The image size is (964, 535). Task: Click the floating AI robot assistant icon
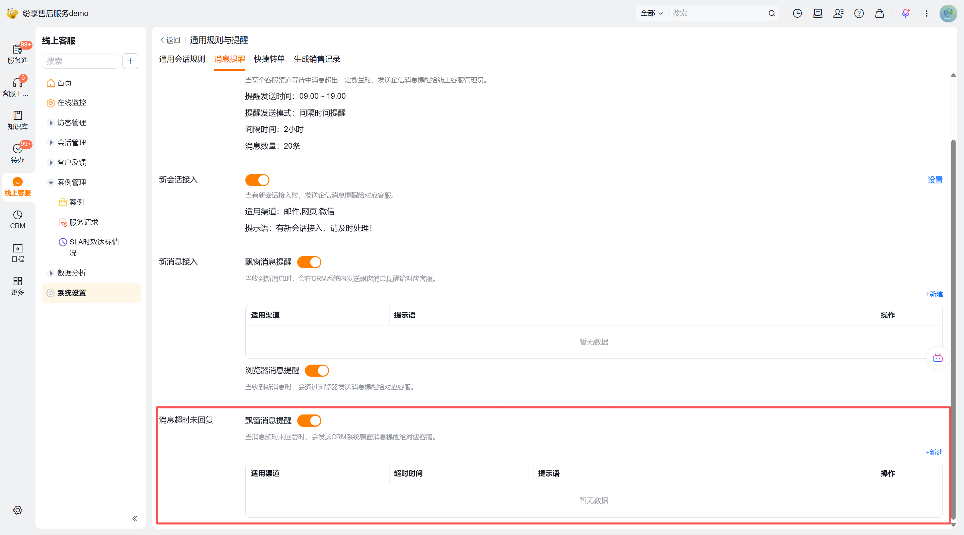[938, 358]
